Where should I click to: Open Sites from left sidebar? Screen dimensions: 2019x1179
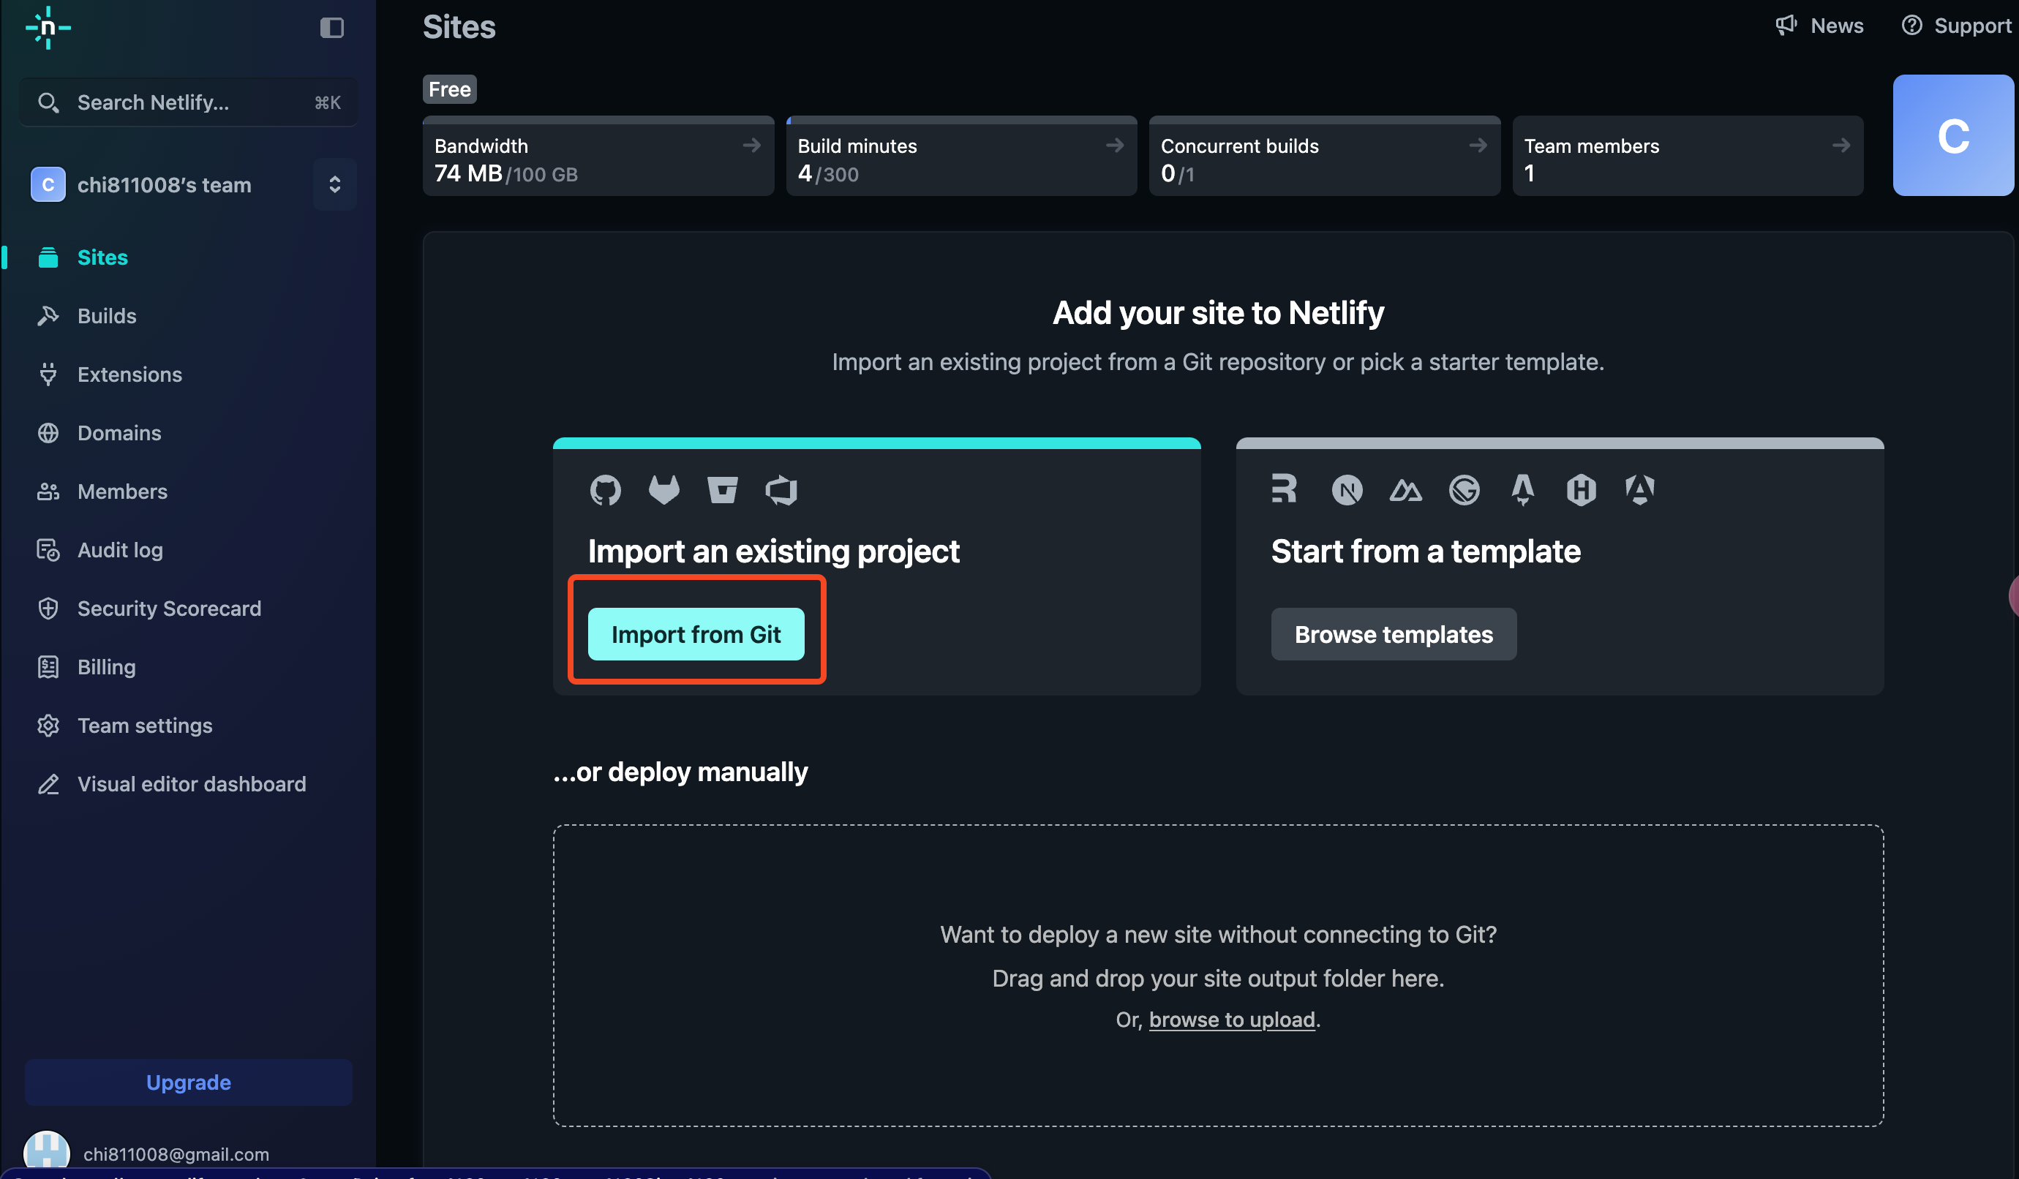pos(102,257)
